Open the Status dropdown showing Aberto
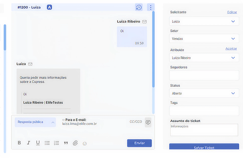The width and height of the screenshot is (243, 160). coord(204,93)
